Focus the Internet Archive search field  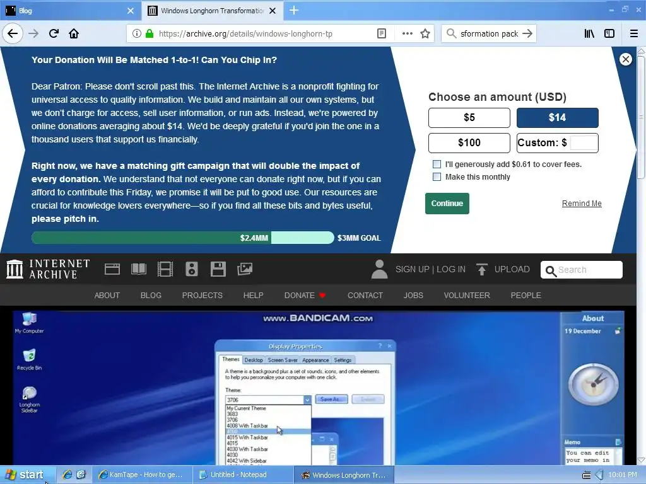click(581, 270)
